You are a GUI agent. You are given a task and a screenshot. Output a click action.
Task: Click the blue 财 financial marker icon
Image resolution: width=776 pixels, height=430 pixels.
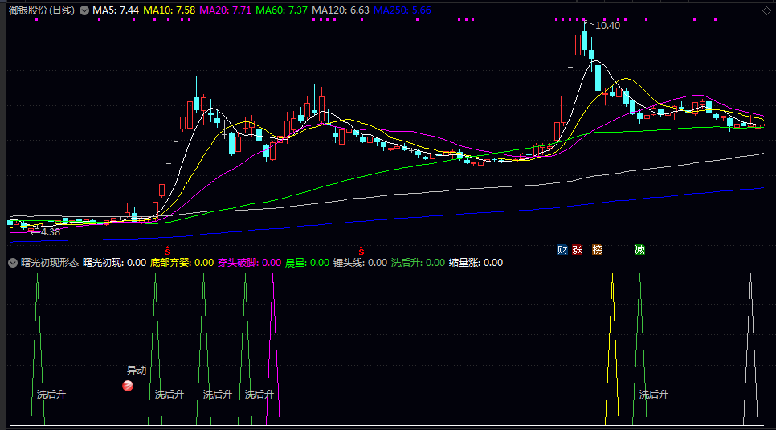point(562,250)
